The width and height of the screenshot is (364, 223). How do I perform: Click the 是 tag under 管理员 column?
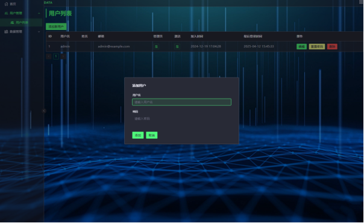(156, 46)
